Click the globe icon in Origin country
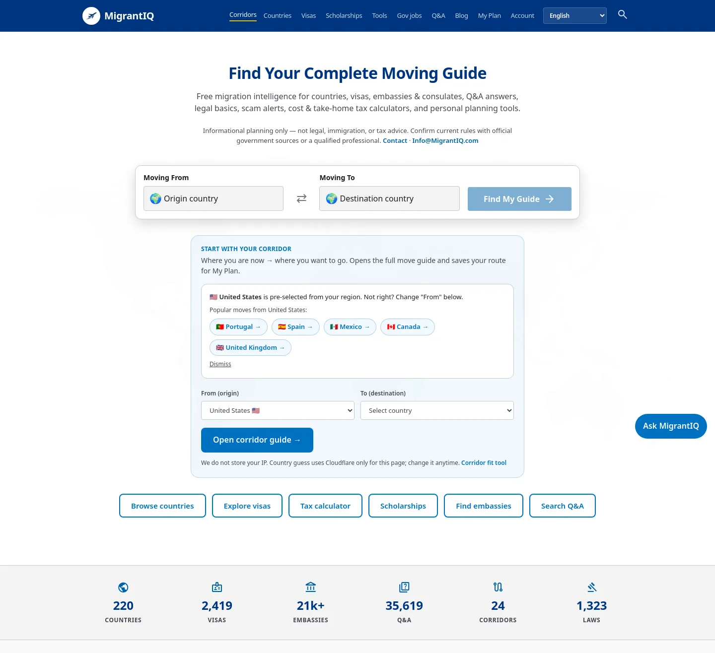This screenshot has height=653, width=715. pos(156,198)
